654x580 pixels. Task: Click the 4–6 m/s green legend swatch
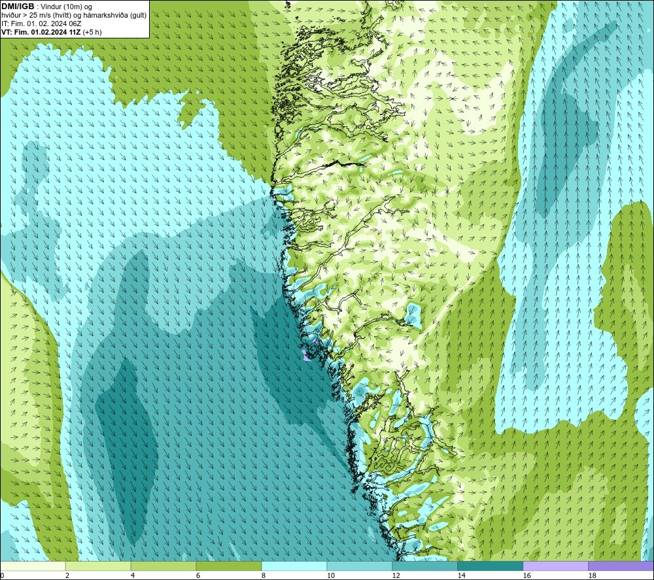click(x=163, y=566)
